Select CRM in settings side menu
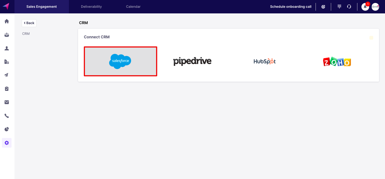 [x=26, y=34]
